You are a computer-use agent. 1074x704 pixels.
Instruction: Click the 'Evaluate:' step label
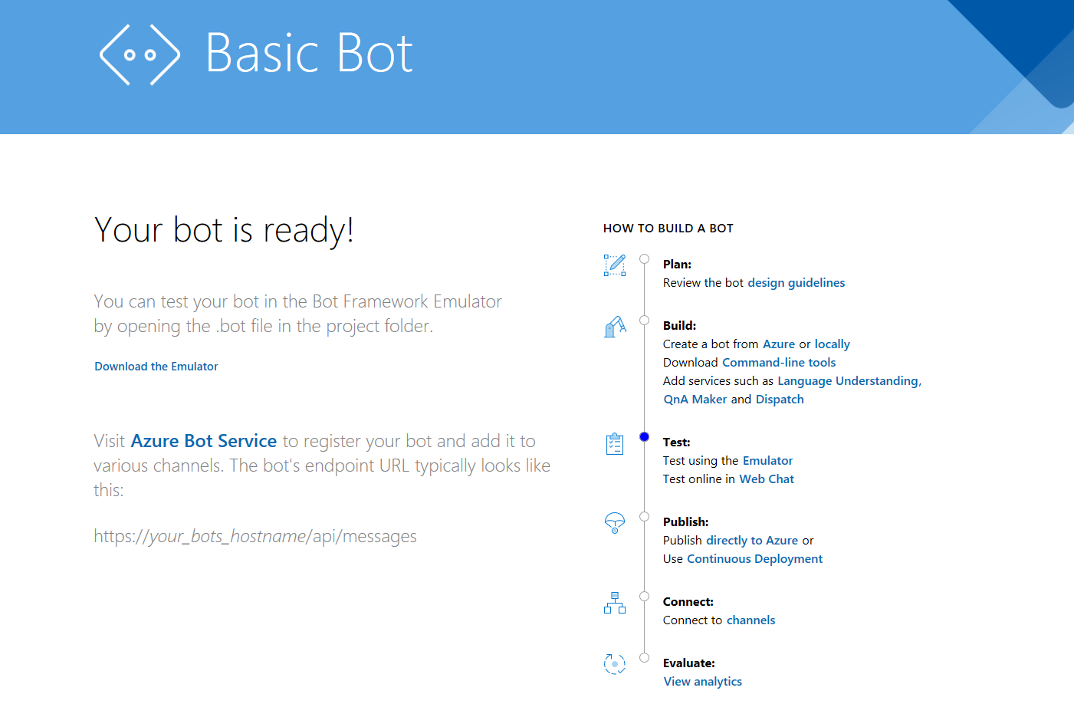pyautogui.click(x=689, y=663)
